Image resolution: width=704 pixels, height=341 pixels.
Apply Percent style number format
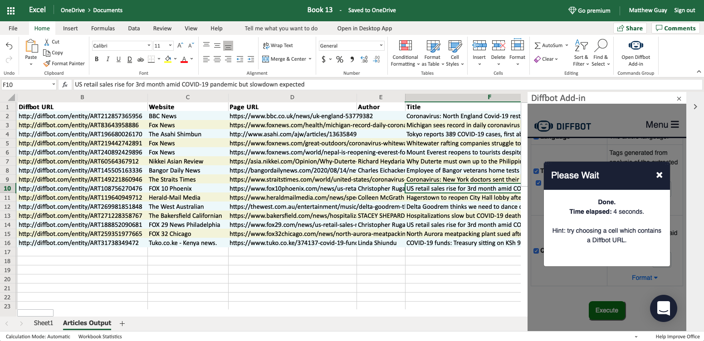(339, 59)
